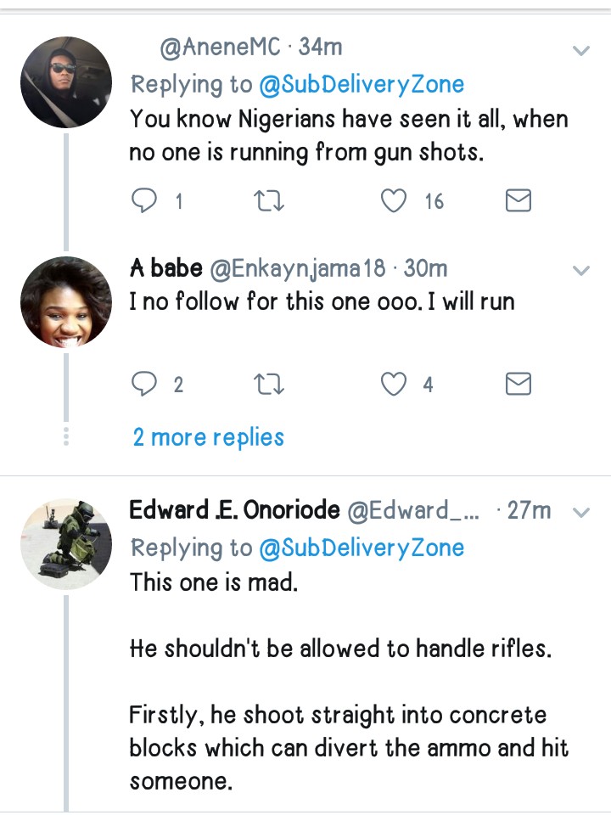Viewport: 611px width, 815px height.
Task: Like AneneMC's tweet with 16 likes
Action: (394, 200)
